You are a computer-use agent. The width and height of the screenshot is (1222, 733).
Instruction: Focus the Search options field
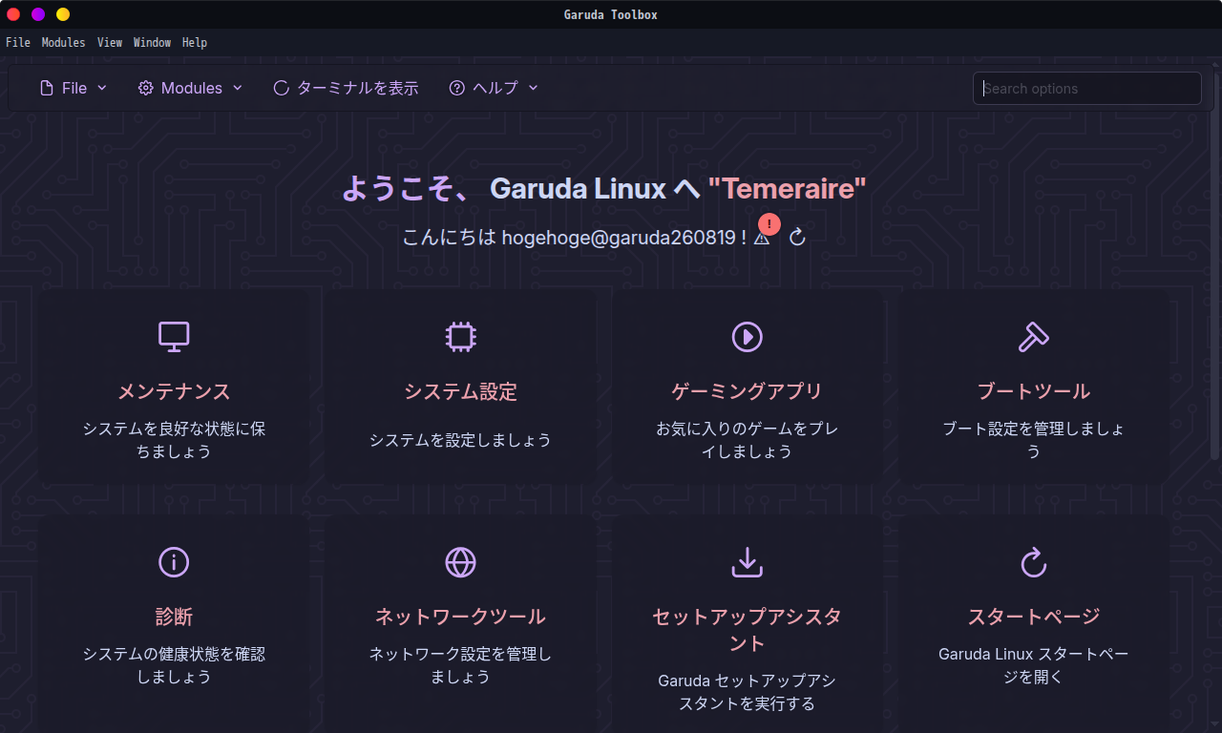point(1087,89)
